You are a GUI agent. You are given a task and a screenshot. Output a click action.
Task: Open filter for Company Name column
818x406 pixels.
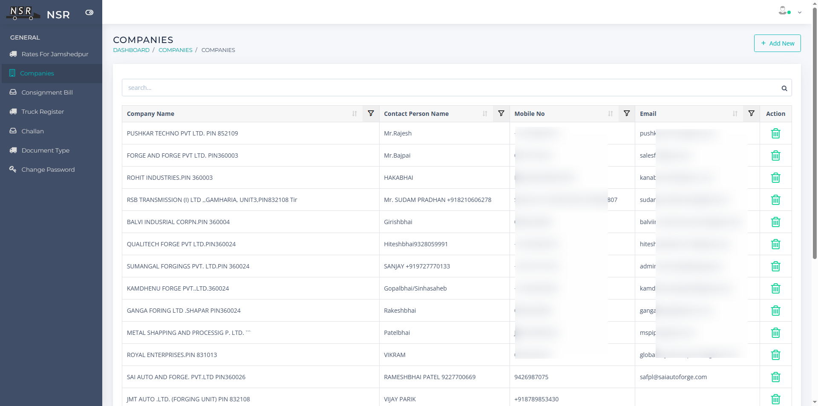tap(371, 113)
